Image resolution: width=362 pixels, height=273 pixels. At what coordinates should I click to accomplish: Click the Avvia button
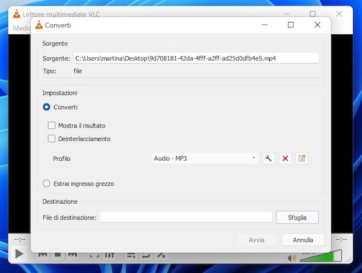(256, 240)
